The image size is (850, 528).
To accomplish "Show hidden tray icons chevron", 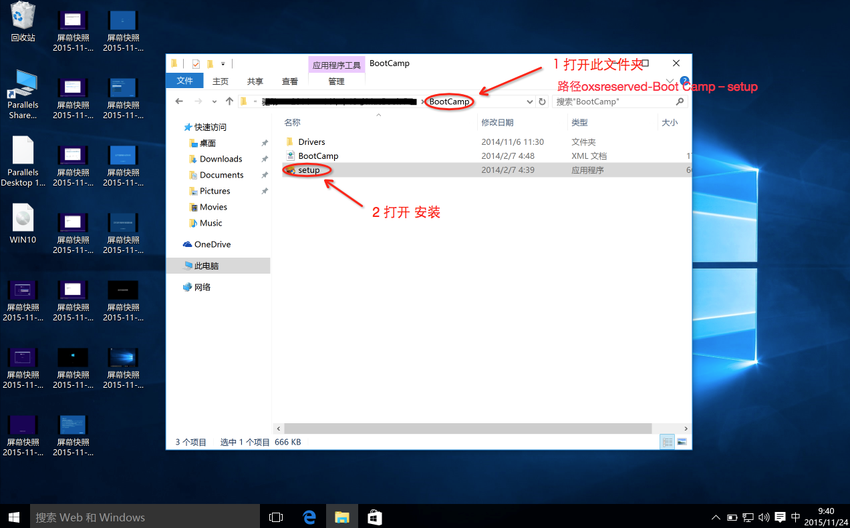I will point(716,517).
